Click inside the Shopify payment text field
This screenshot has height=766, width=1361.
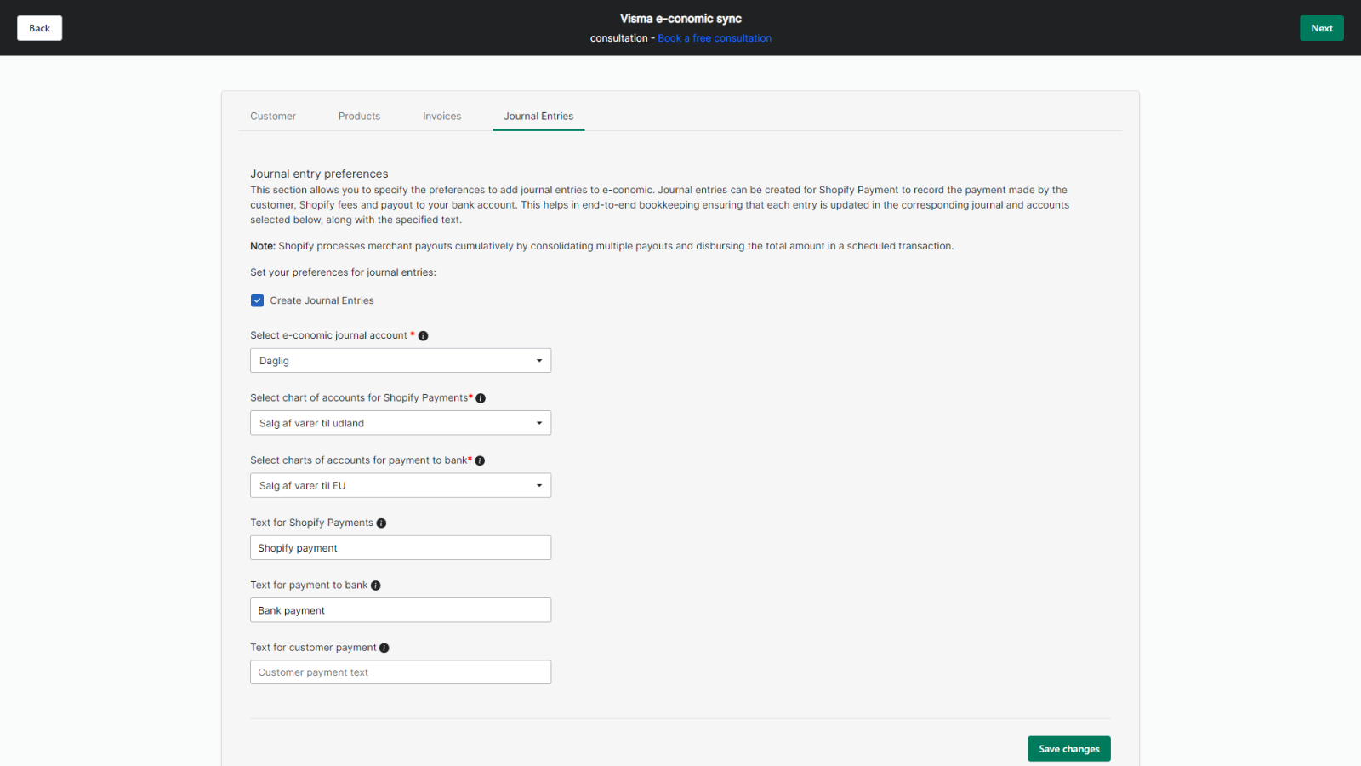coord(400,547)
